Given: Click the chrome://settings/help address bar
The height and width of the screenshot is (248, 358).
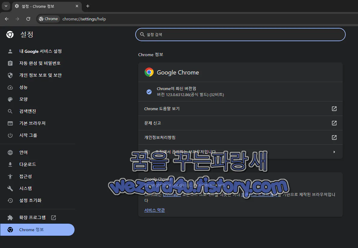Looking at the screenshot, I should [x=84, y=19].
